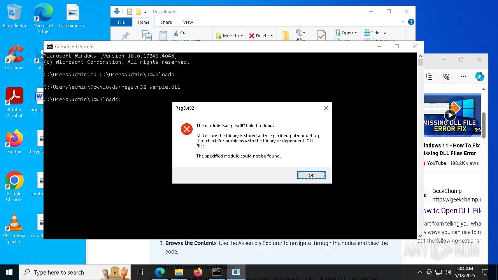Click Command Prompt scrollbar down arrow

[x=420, y=236]
